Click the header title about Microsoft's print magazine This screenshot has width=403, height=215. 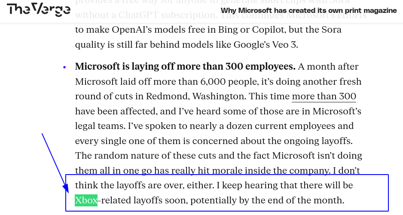coord(308,11)
